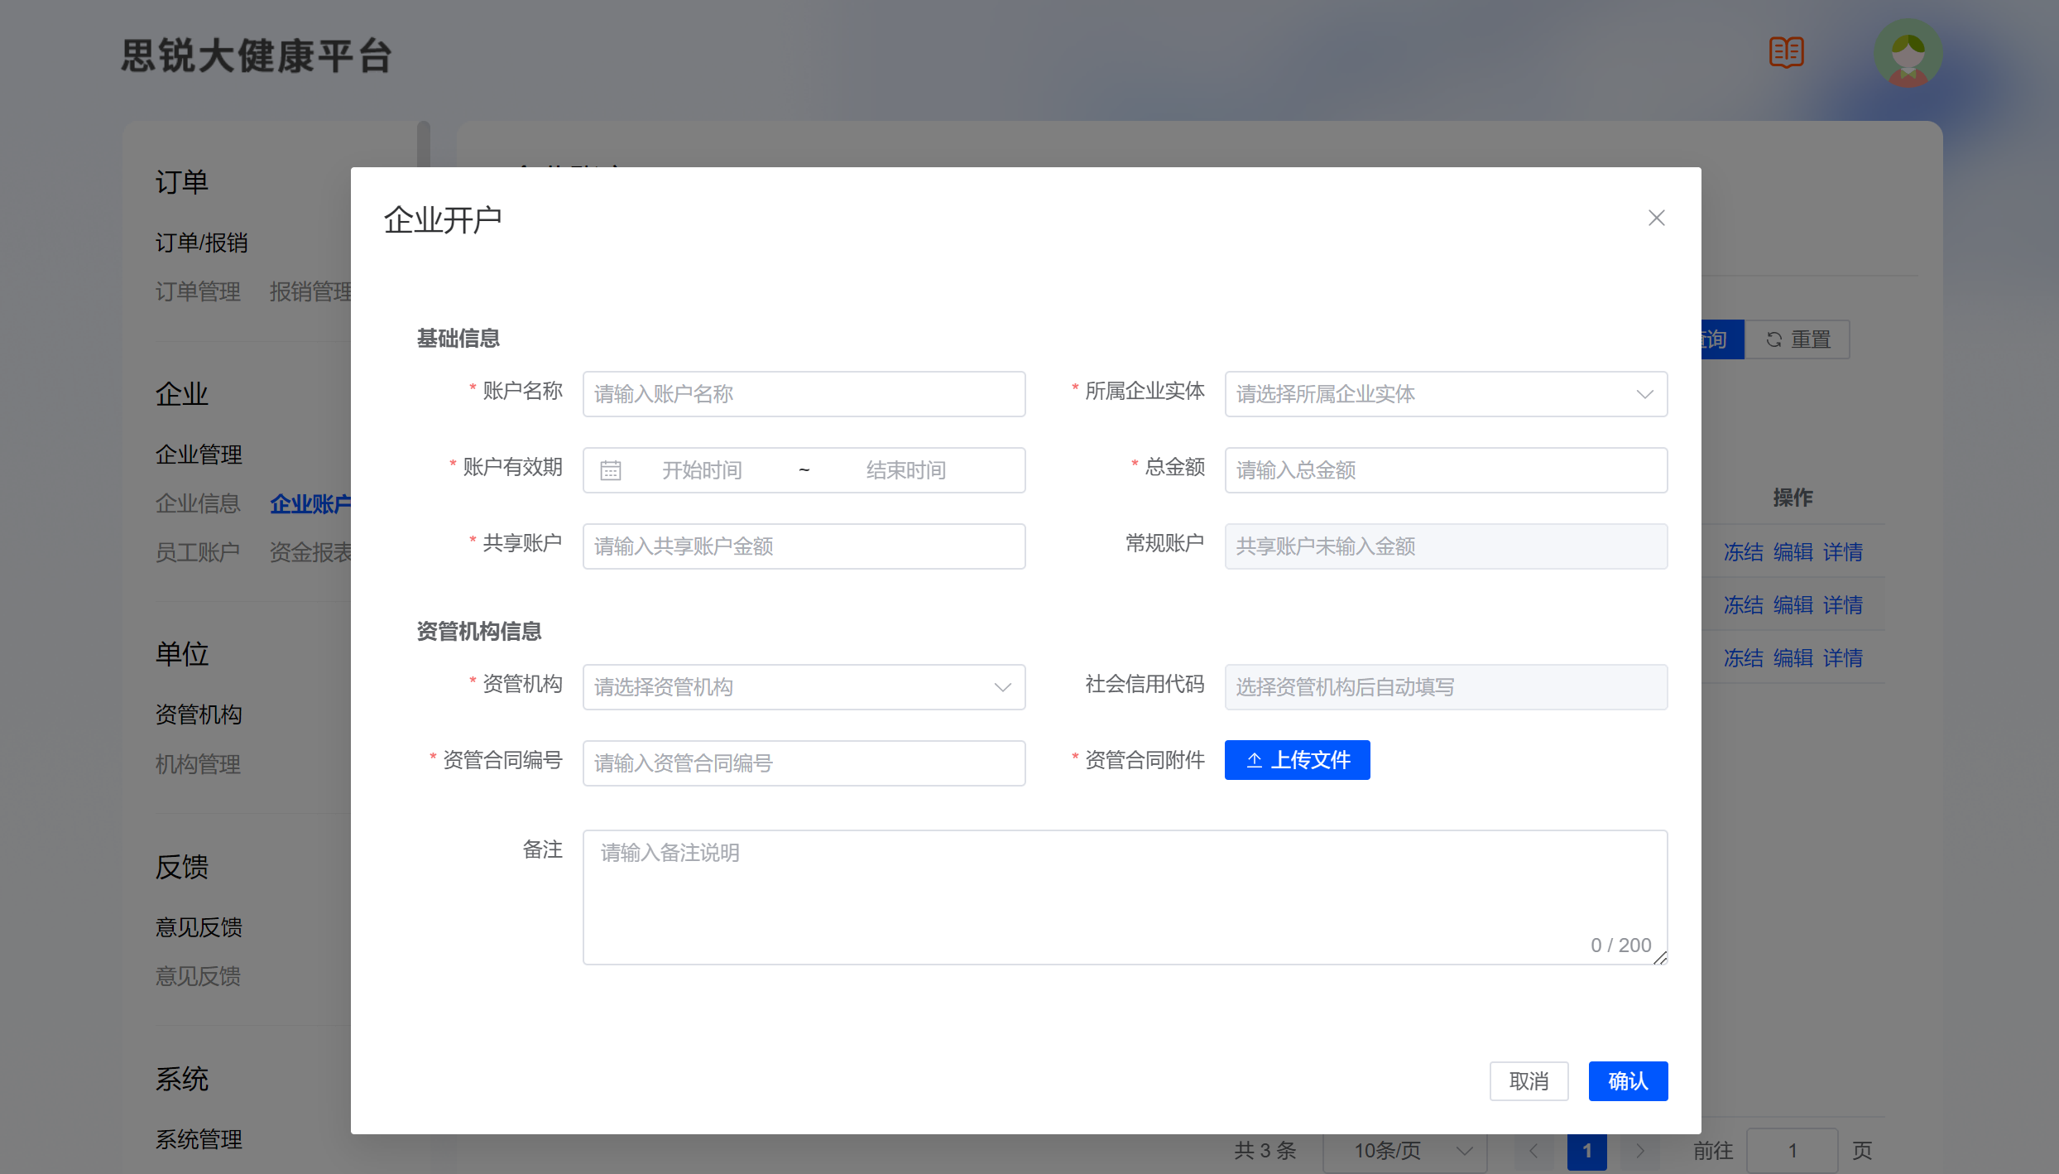Image resolution: width=2059 pixels, height=1174 pixels.
Task: Click the 企业管理 sidebar group
Action: [199, 455]
